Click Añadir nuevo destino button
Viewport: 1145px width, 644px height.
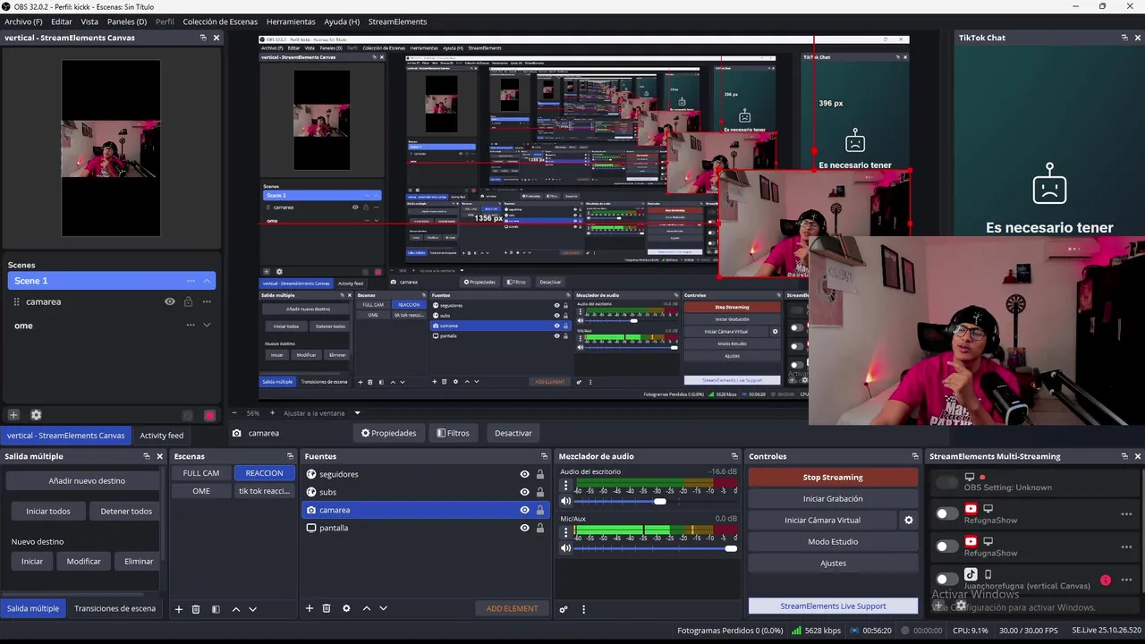pyautogui.click(x=87, y=481)
